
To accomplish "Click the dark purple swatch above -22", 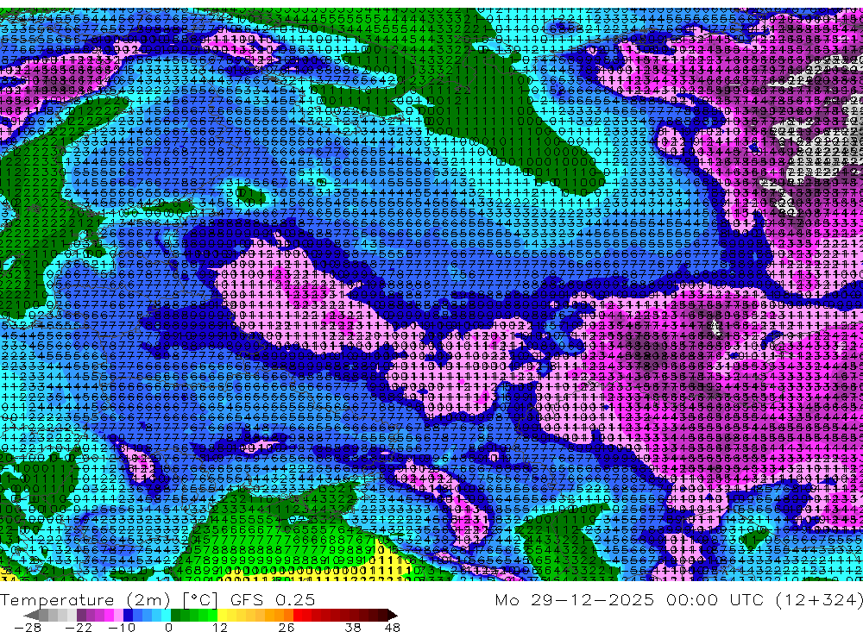I will [x=81, y=615].
